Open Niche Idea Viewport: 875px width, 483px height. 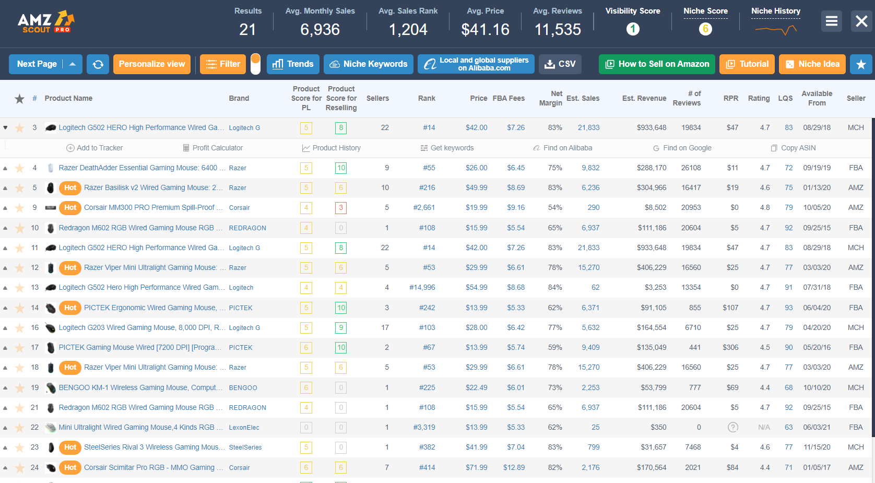coord(812,64)
